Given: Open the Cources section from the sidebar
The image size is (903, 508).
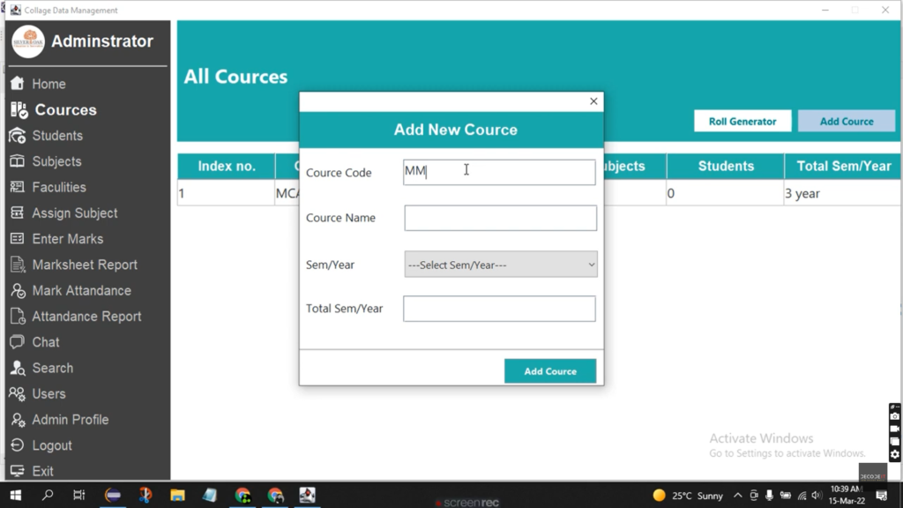Looking at the screenshot, I should tap(65, 110).
